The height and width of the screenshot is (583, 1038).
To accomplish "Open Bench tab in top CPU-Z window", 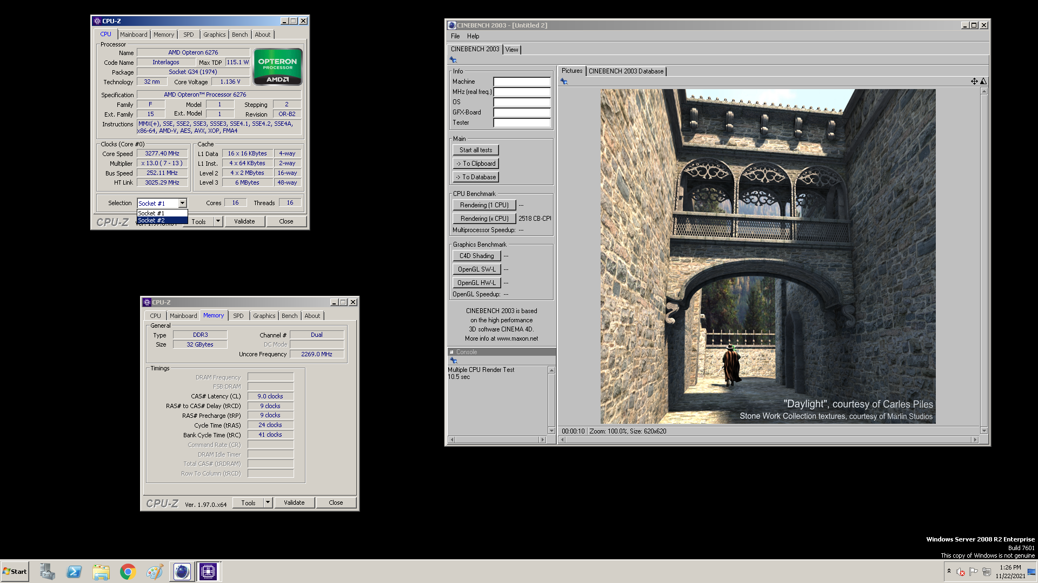I will click(x=240, y=35).
